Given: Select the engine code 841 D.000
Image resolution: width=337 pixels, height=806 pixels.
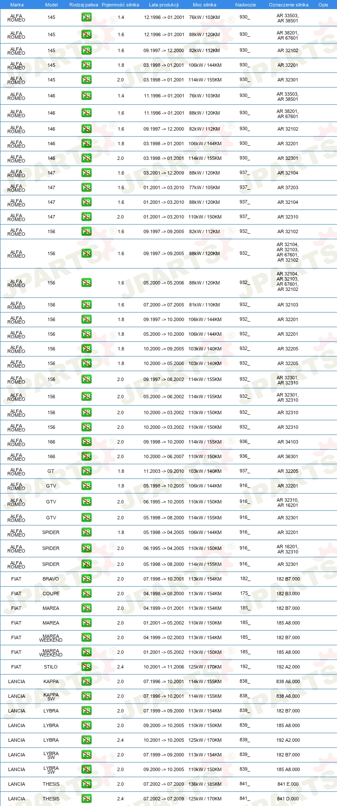Looking at the screenshot, I should 288,799.
